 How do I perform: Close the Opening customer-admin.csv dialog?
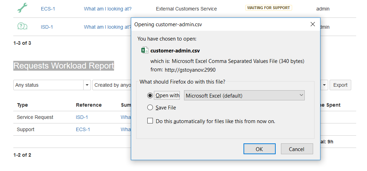[x=313, y=24]
